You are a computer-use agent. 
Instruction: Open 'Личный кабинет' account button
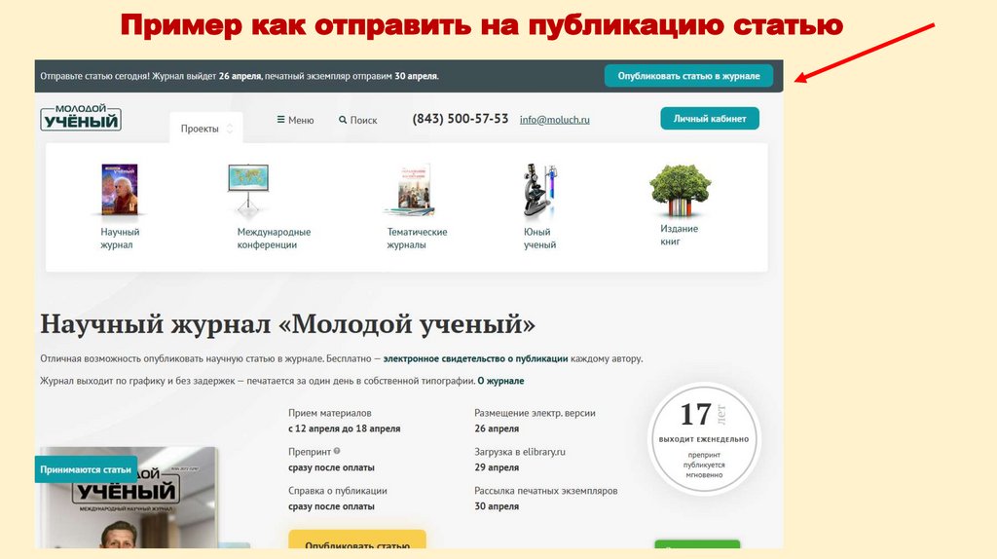(x=710, y=118)
